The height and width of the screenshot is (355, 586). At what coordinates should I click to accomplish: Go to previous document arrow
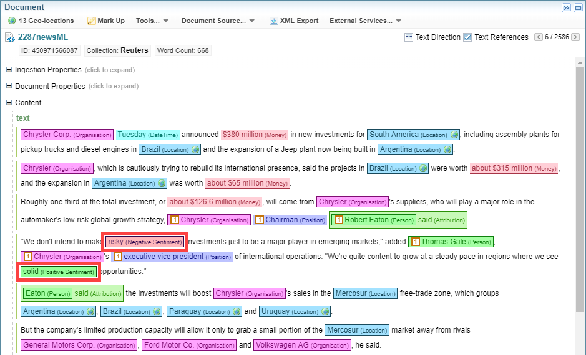539,37
